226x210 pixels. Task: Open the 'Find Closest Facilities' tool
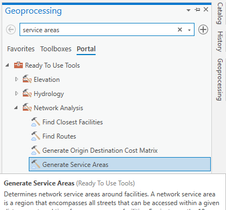(x=72, y=122)
